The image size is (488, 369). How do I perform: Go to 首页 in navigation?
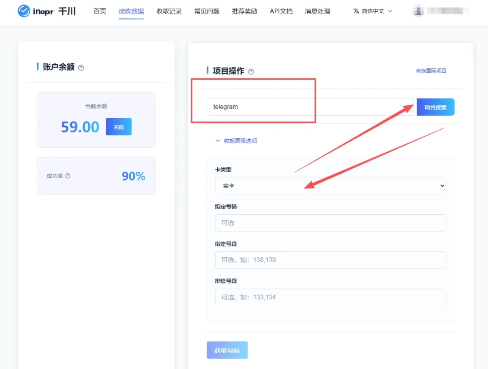[100, 11]
